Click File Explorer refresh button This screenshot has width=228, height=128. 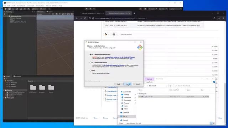point(170,86)
